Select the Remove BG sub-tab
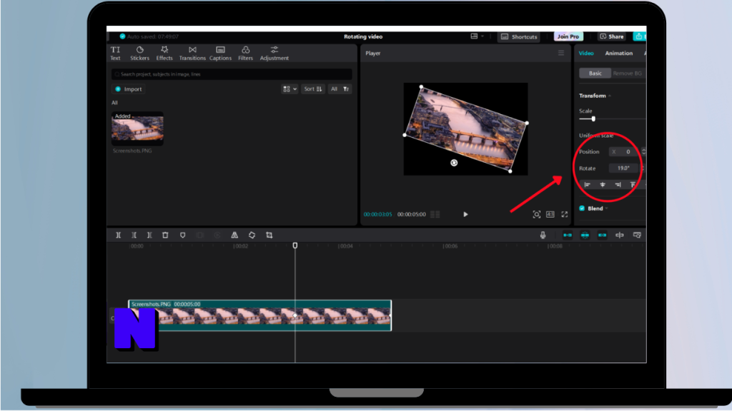 628,73
